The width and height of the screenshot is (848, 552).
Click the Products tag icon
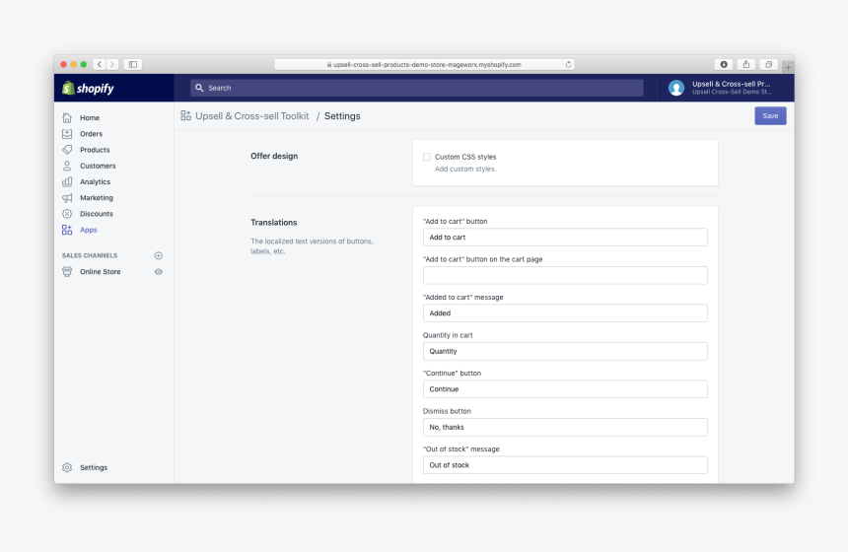[x=67, y=150]
